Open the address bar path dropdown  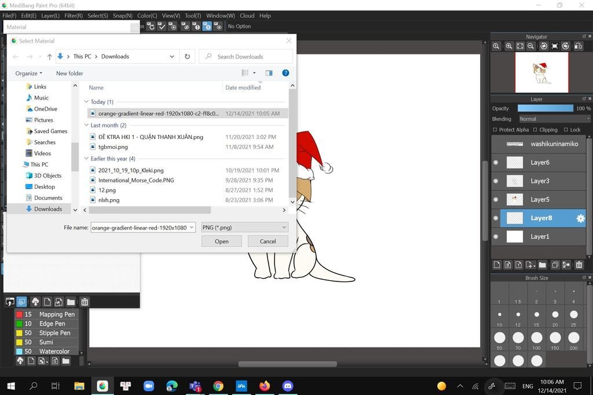[x=171, y=56]
